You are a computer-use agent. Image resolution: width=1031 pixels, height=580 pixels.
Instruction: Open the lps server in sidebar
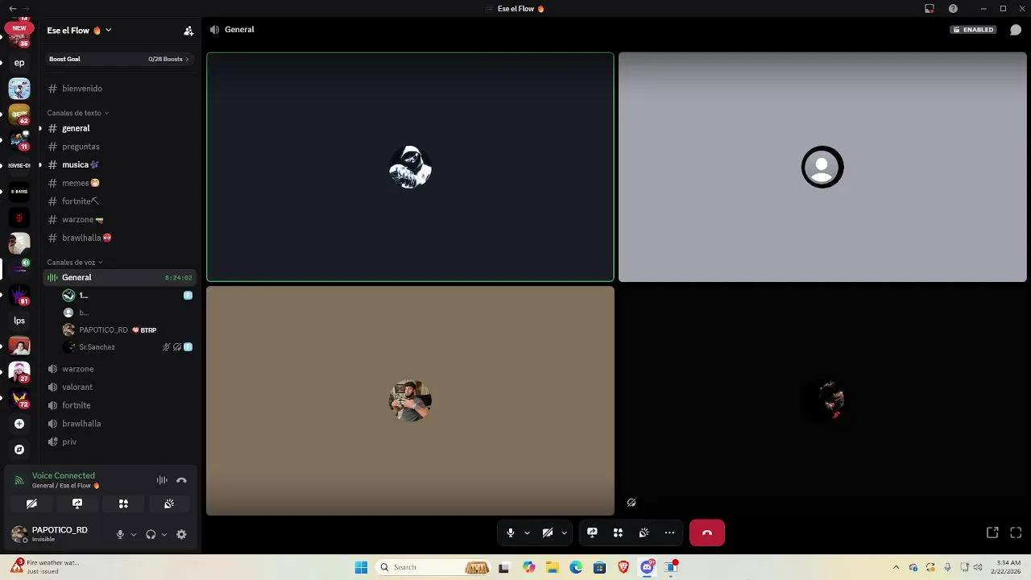(x=19, y=321)
